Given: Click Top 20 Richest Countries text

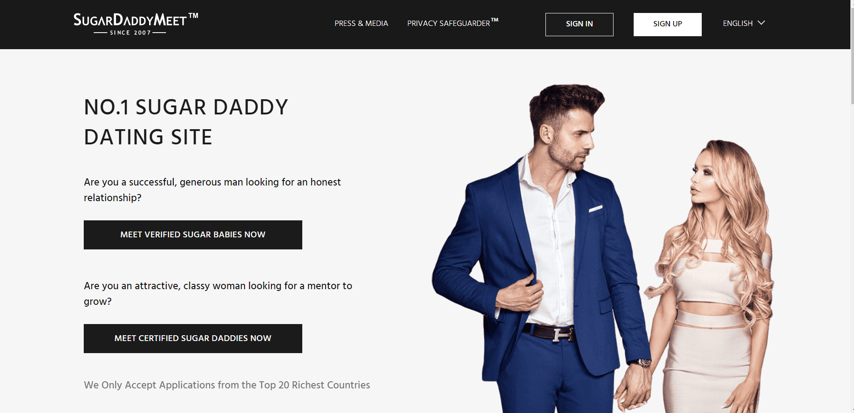Looking at the screenshot, I should [314, 385].
